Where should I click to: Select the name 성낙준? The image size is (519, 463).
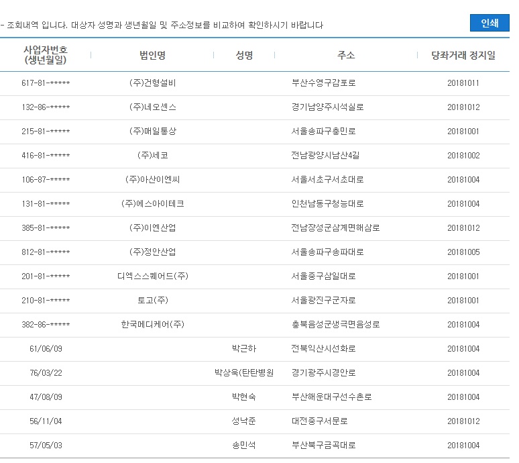tap(244, 421)
